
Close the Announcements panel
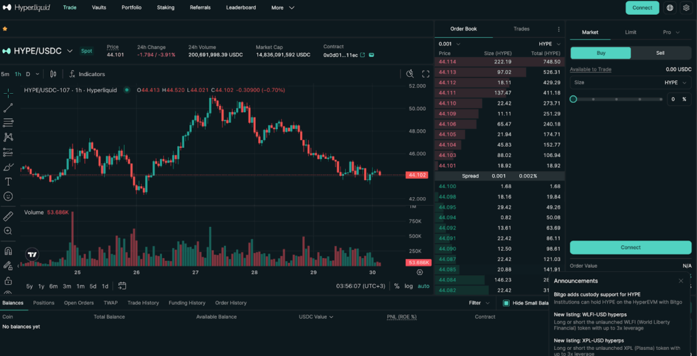(x=681, y=281)
